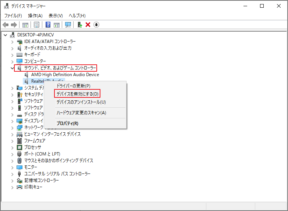Click the プロセッサ processor icon
The image size is (288, 211).
(19, 147)
